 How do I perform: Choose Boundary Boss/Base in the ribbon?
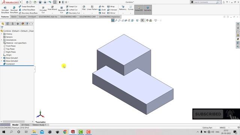tap(28, 13)
